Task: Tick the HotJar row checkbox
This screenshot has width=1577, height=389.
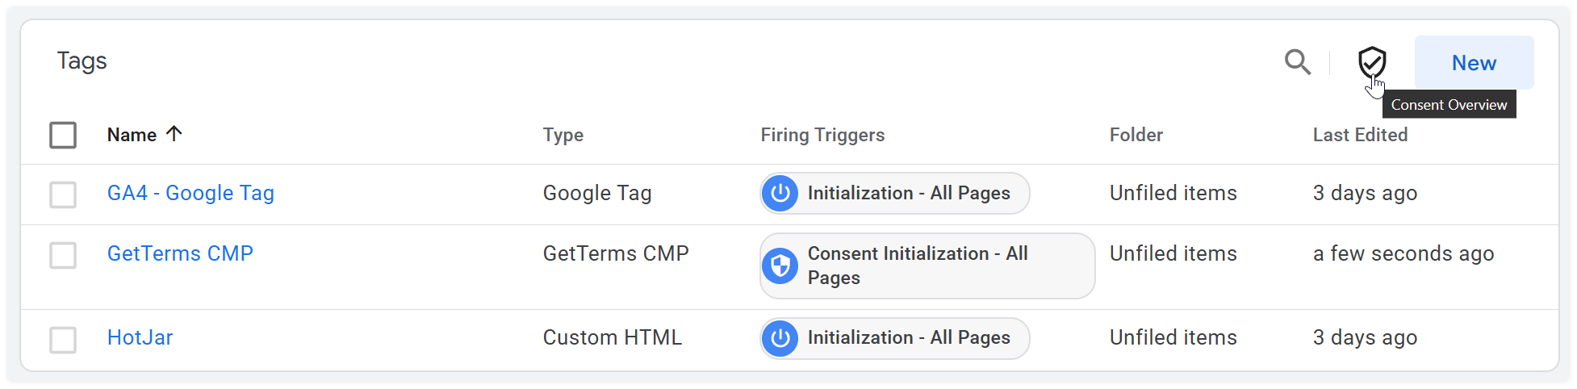Action: 63,340
